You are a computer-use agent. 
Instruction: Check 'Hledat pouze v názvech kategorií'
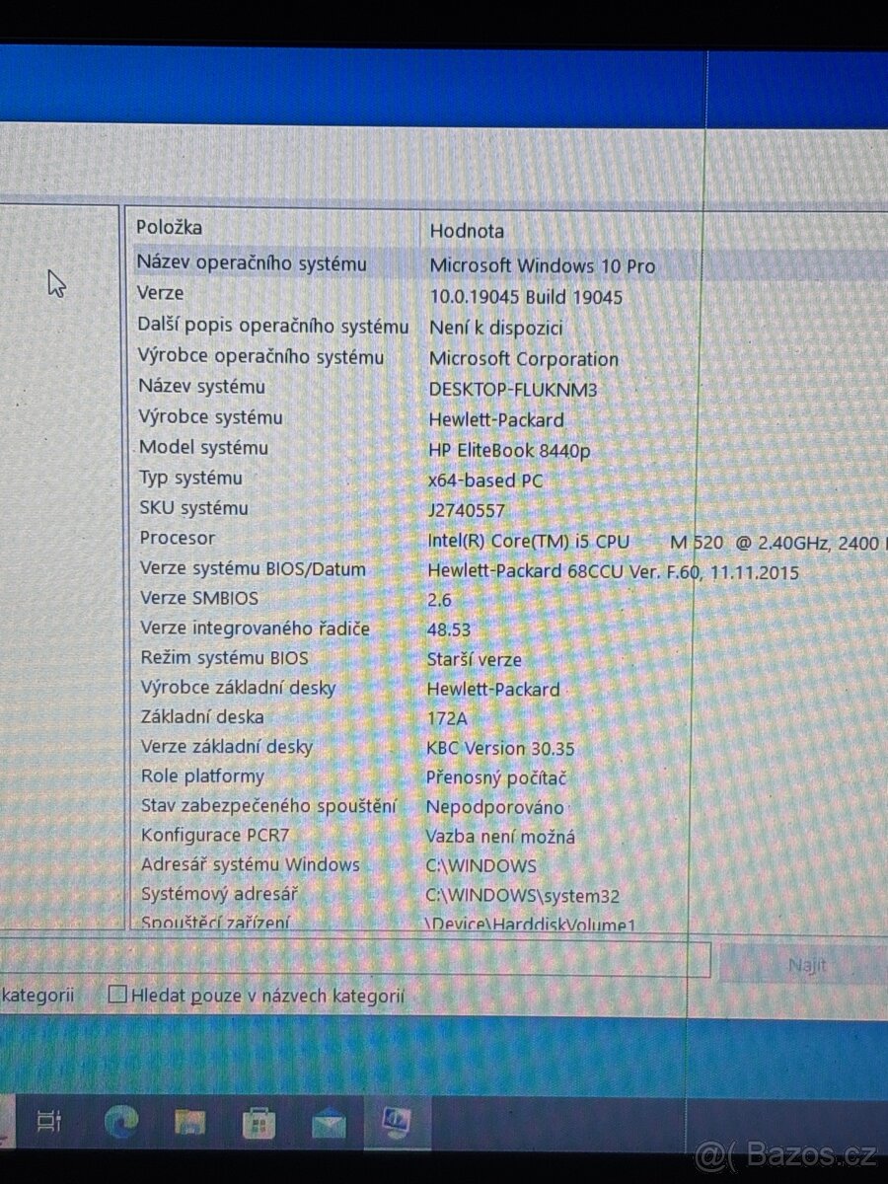117,995
